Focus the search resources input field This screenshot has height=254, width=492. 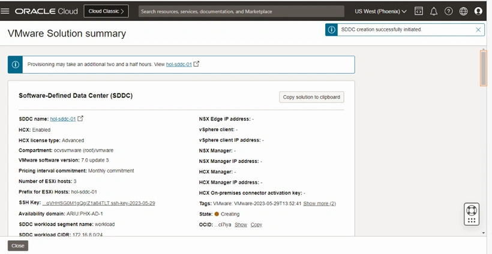click(x=241, y=11)
